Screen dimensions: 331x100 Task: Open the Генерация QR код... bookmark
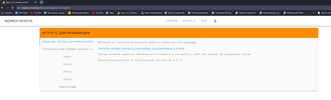(222, 13)
